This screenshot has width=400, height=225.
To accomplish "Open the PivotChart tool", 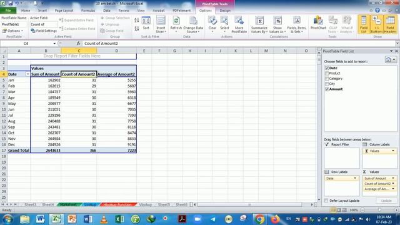I will (318, 23).
